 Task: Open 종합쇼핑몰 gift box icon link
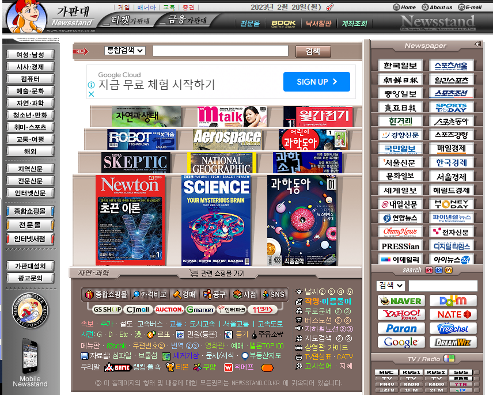pyautogui.click(x=90, y=294)
